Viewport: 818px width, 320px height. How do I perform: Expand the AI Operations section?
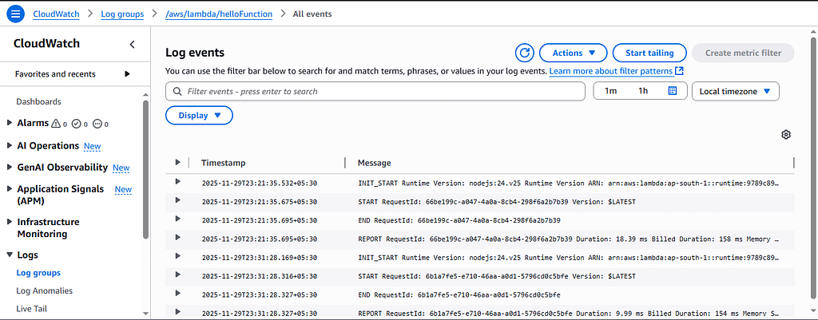[x=10, y=145]
